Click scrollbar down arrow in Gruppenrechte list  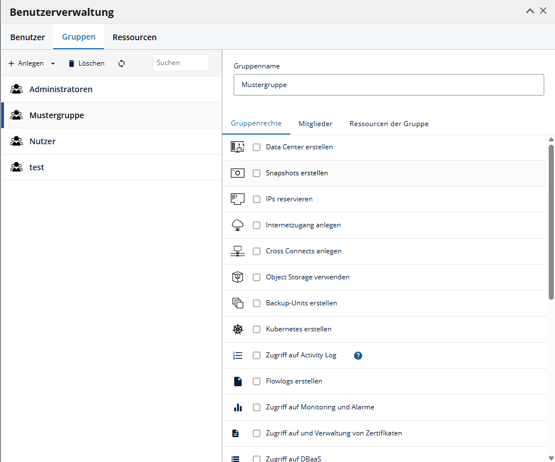click(551, 459)
